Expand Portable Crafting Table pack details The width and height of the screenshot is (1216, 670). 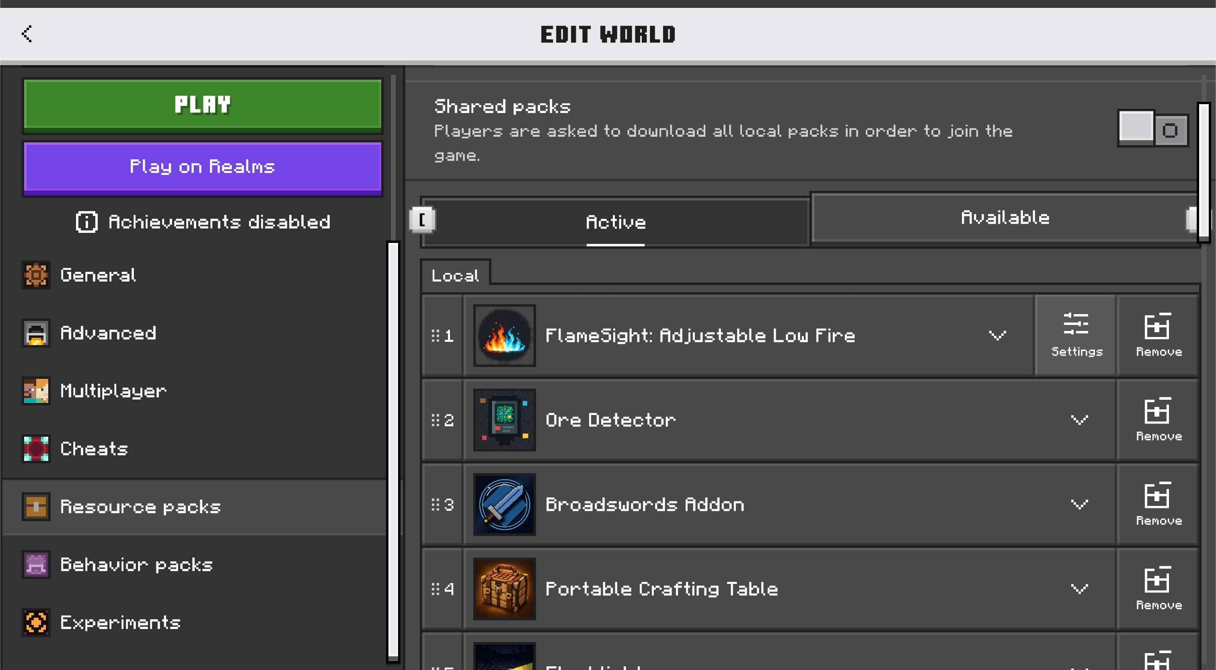tap(1079, 589)
